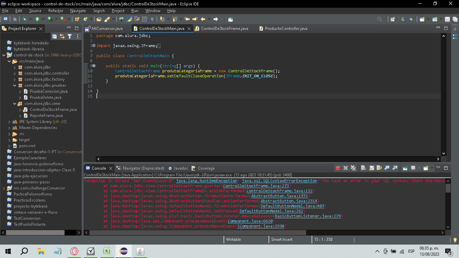
Task: Open Display Selected Console monitor icon
Action: [413, 168]
